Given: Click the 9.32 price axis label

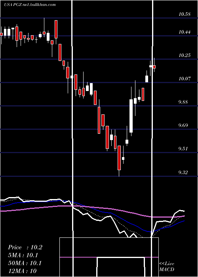Looking at the screenshot, I should [x=183, y=172].
